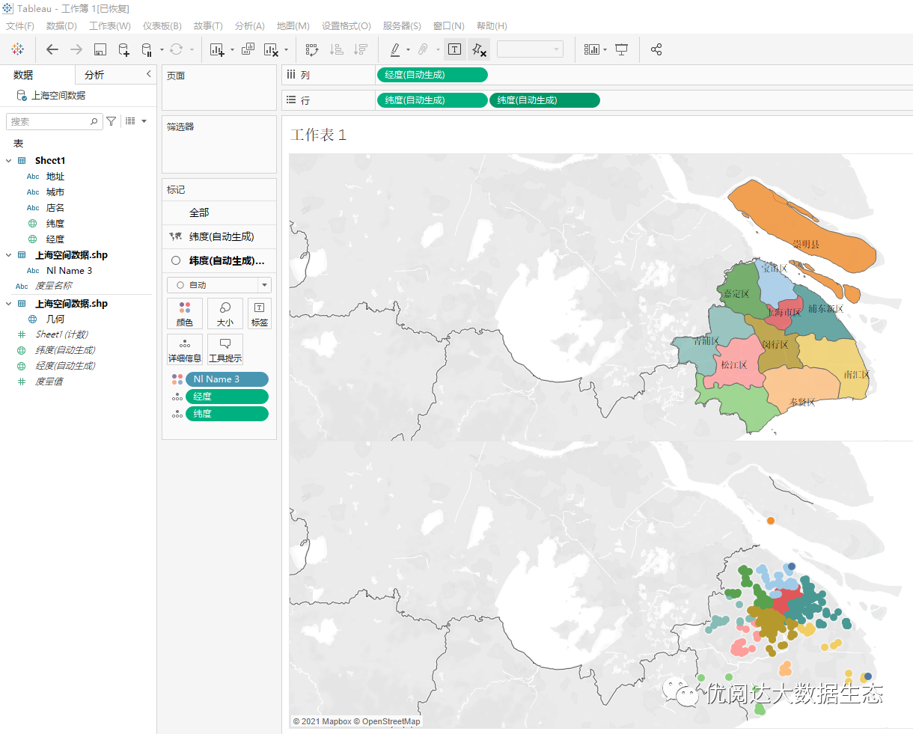Select the 店名 field
Screen dimensions: 913x734
click(55, 208)
